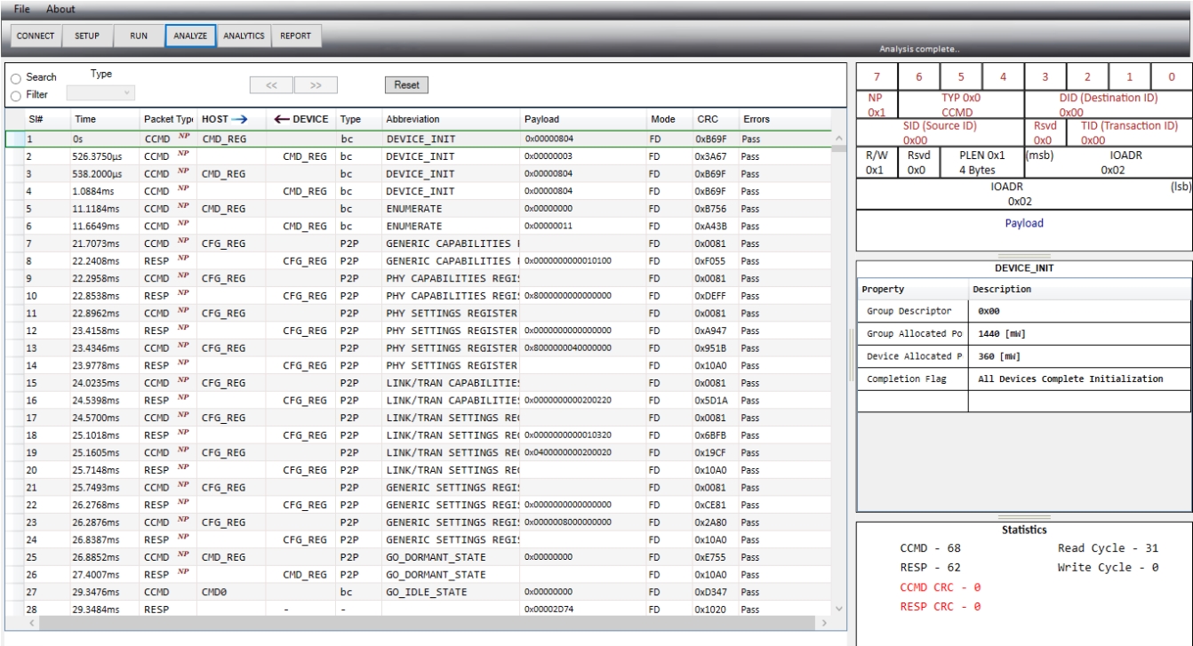Open the File menu

[22, 9]
